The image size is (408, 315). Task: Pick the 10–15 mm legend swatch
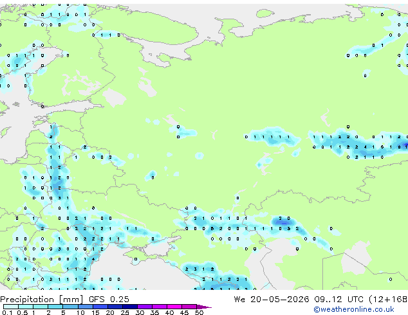tap(86, 307)
